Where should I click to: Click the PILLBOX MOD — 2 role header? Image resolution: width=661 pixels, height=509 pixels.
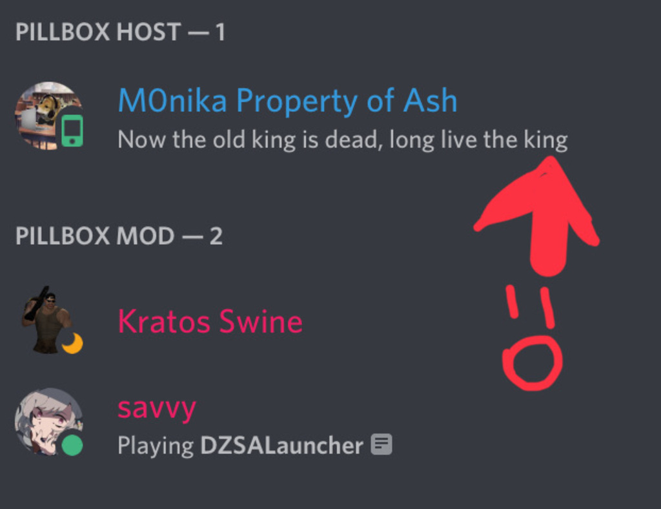tap(119, 236)
